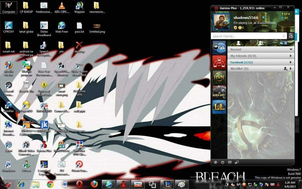The image size is (302, 189).
Task: Select the Garena Plus desktop shortcut
Action: 44,146
